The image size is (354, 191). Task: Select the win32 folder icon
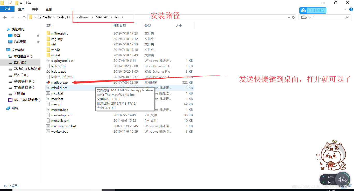tap(48, 50)
